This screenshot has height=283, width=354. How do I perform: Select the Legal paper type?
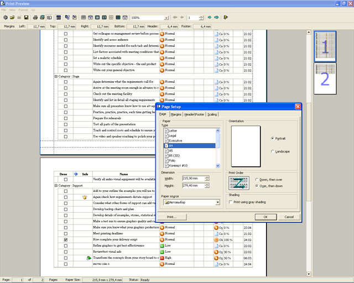(x=173, y=135)
